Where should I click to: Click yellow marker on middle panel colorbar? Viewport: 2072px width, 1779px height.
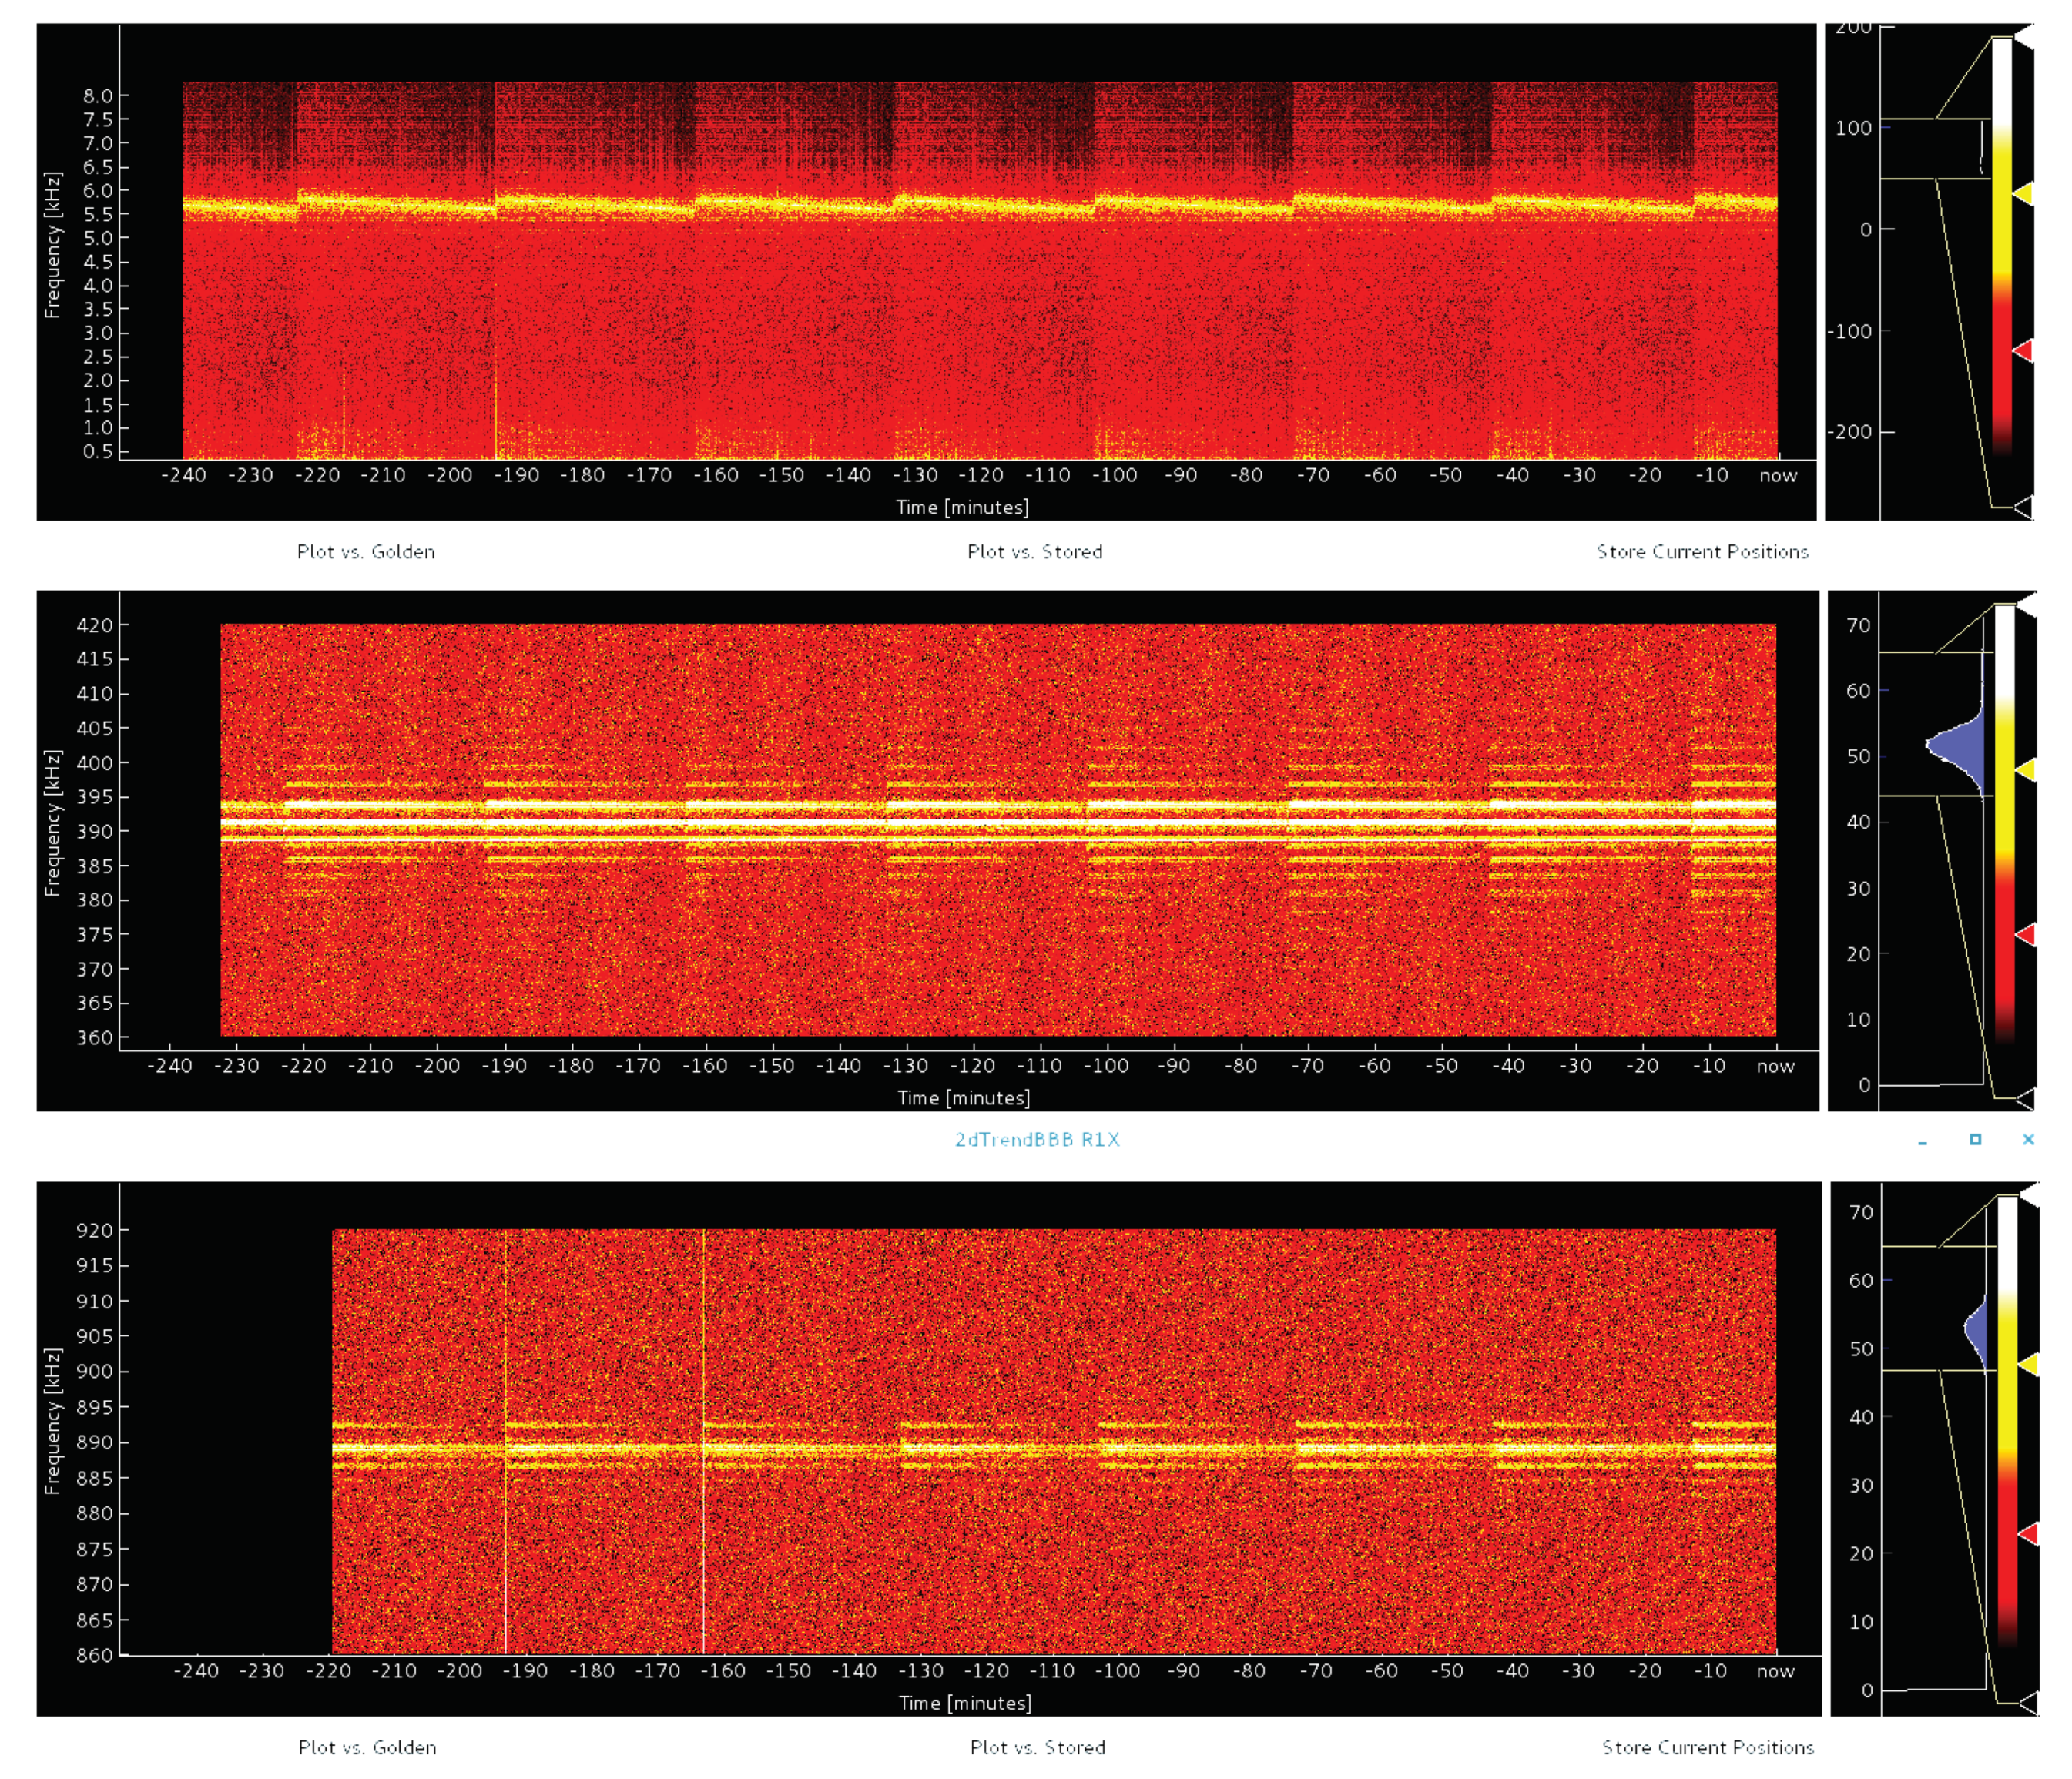(2026, 769)
